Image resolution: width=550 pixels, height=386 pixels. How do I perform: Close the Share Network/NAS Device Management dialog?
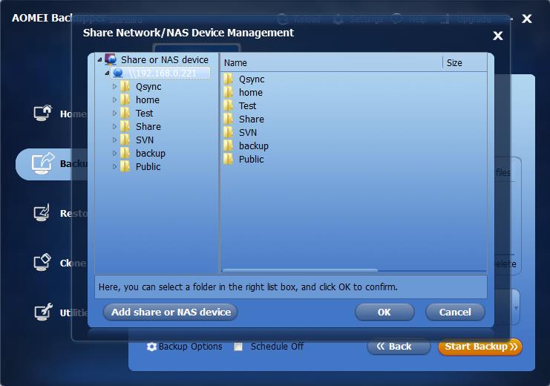pos(498,36)
